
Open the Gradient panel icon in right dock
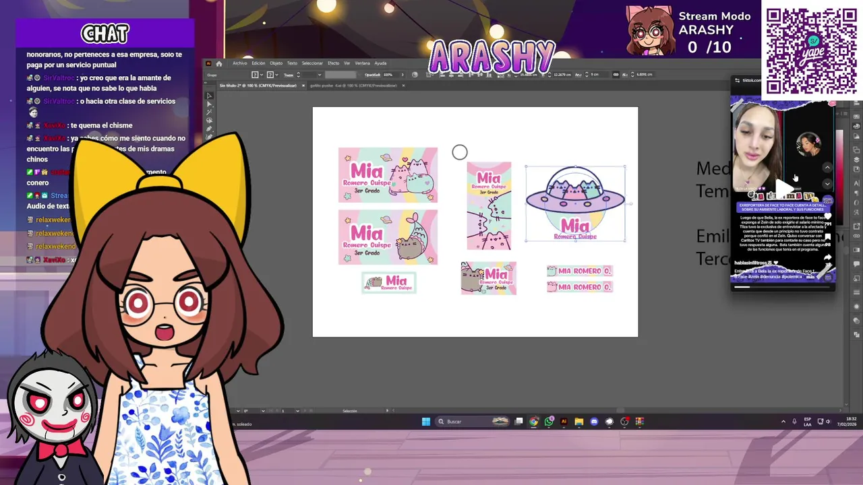pyautogui.click(x=856, y=250)
